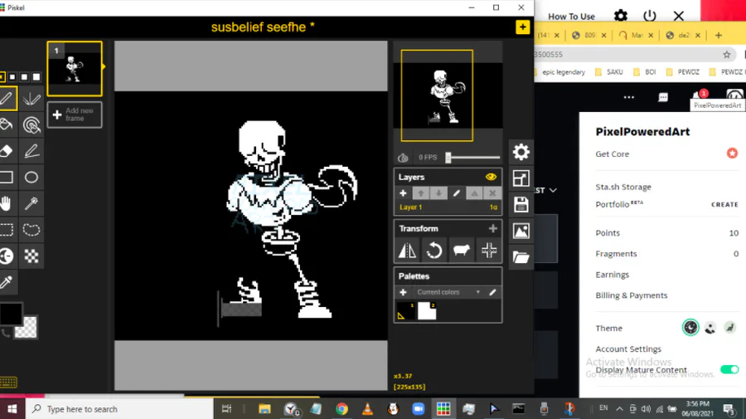Screen dimensions: 746x419
Task: Create new palette plus button
Action: point(403,292)
